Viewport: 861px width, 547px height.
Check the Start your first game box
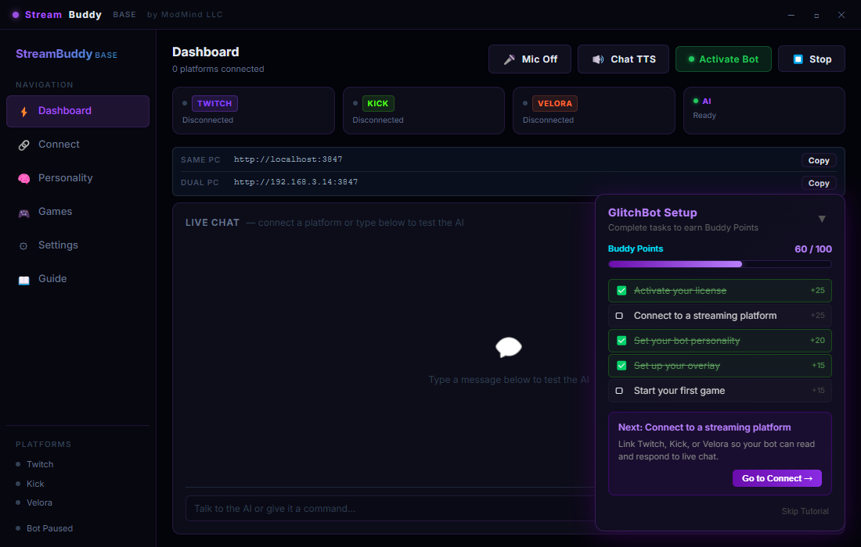coord(619,391)
